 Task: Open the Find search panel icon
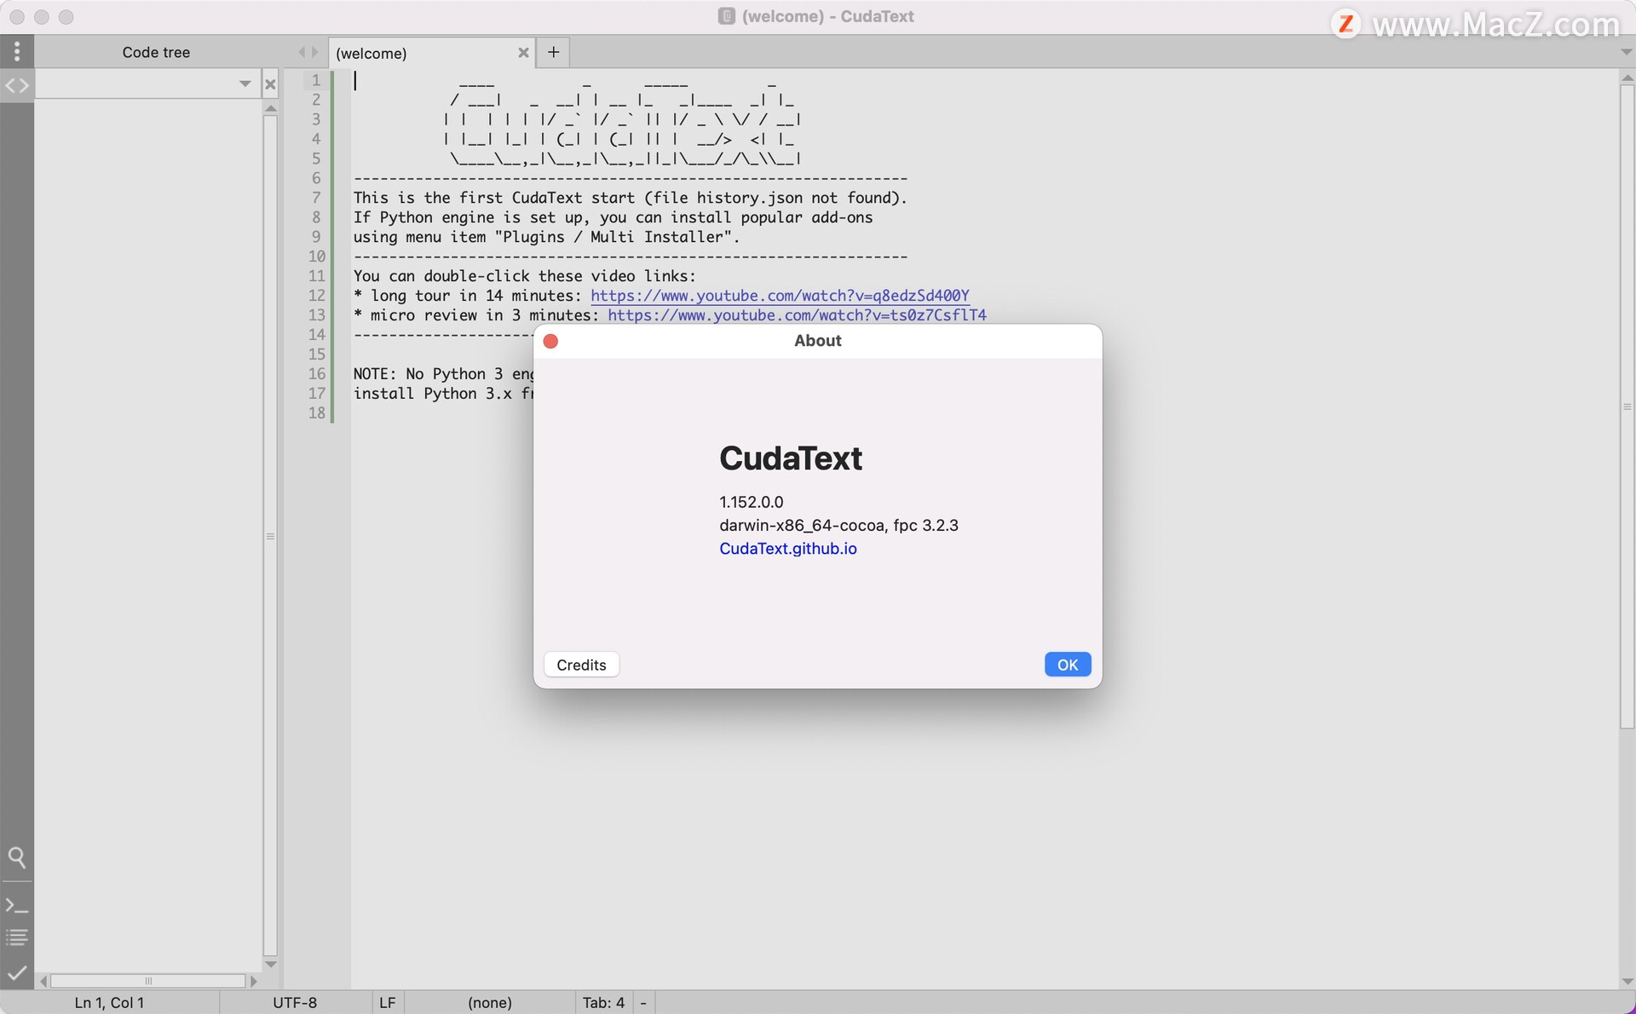tap(16, 857)
